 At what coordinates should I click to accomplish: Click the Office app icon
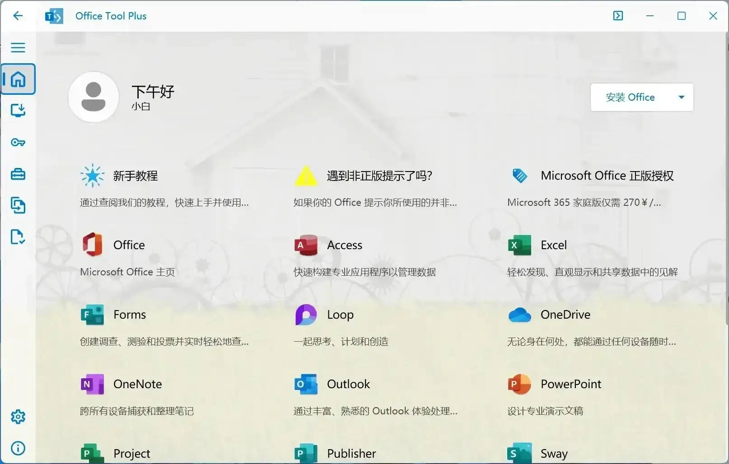click(92, 245)
